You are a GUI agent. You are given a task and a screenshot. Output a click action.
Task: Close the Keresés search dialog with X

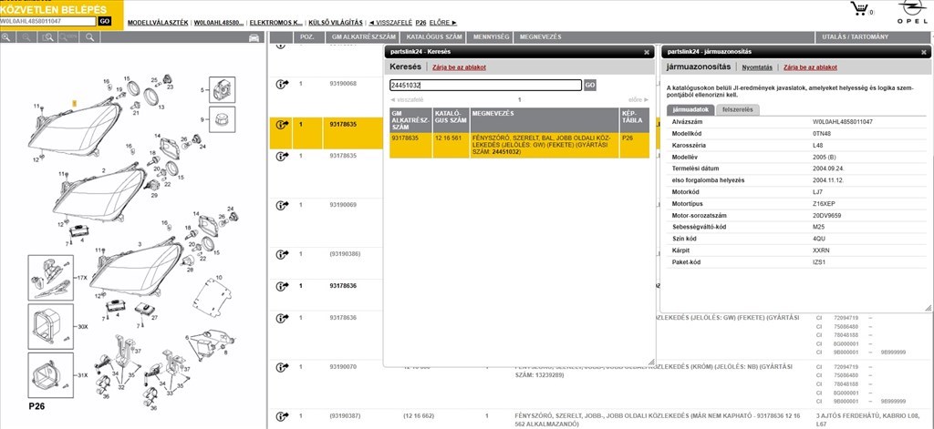click(x=647, y=52)
